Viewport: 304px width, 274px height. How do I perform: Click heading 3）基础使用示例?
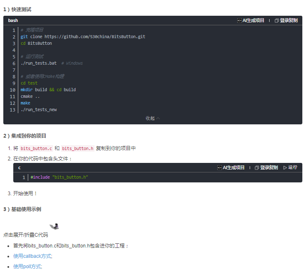click(x=22, y=209)
